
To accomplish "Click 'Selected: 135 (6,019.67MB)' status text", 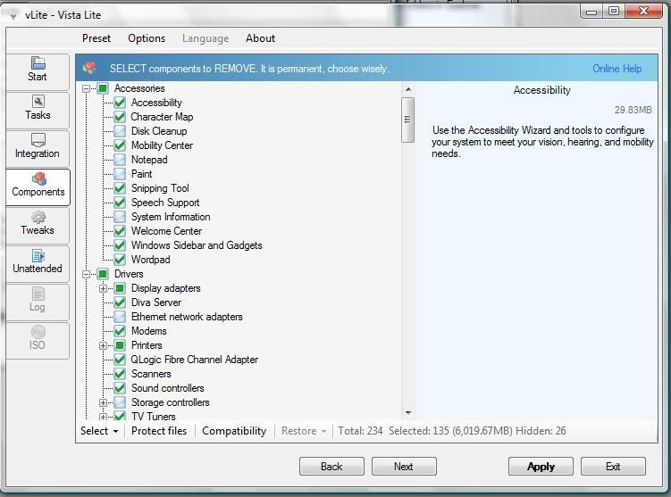I will (x=450, y=431).
